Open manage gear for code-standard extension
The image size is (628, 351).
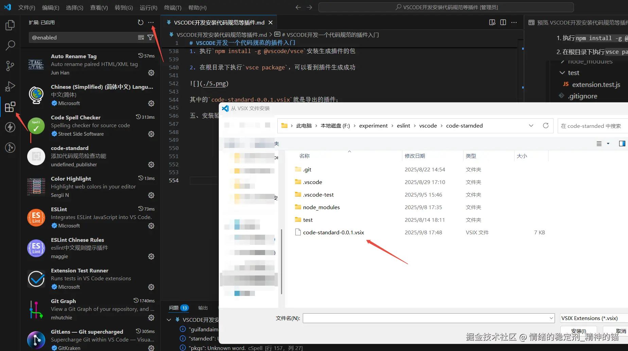point(151,165)
